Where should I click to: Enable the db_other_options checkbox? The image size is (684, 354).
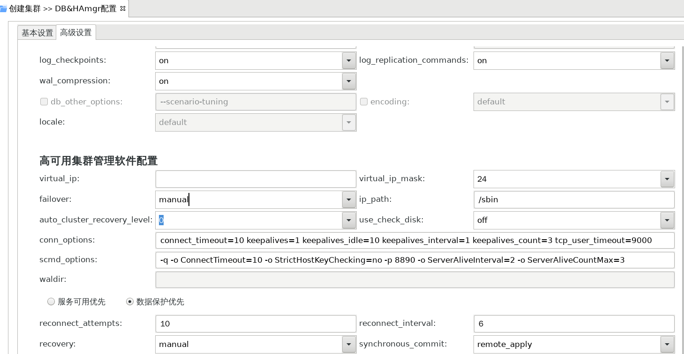(44, 102)
